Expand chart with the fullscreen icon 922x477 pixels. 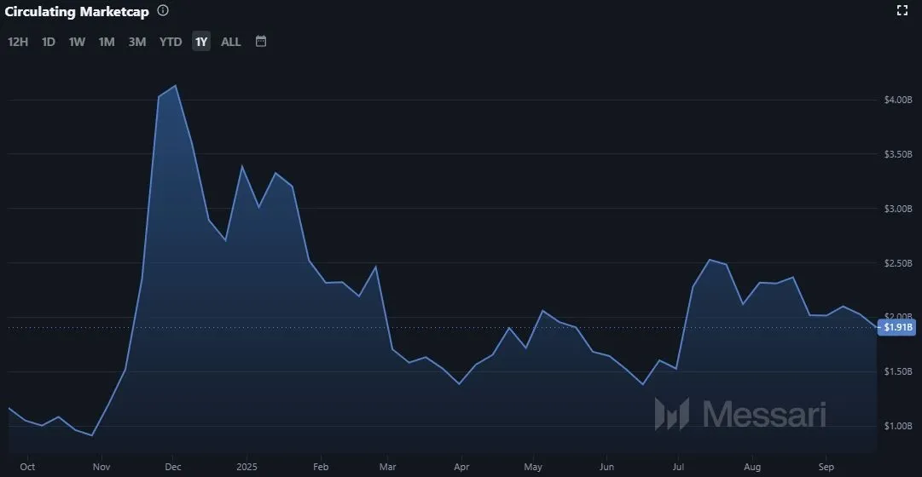(902, 11)
